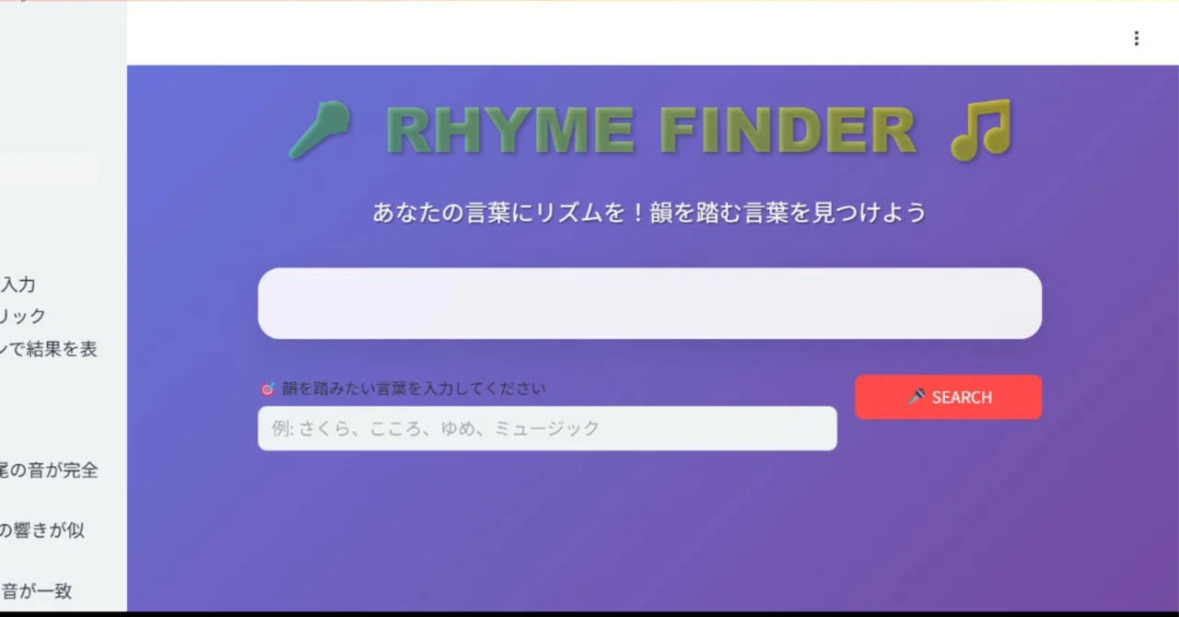Click the label 韻を踏みたい言葉を入力してください
Image resolution: width=1179 pixels, height=617 pixels.
pyautogui.click(x=414, y=389)
